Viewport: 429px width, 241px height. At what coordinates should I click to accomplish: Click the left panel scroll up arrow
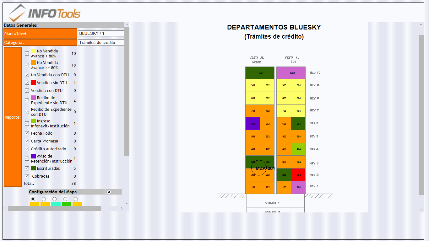point(127,24)
